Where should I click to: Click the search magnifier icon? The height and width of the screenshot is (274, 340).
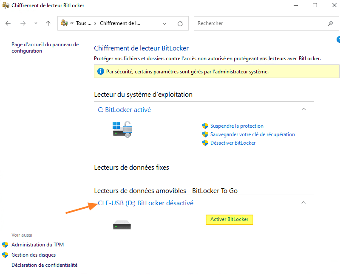(x=330, y=23)
